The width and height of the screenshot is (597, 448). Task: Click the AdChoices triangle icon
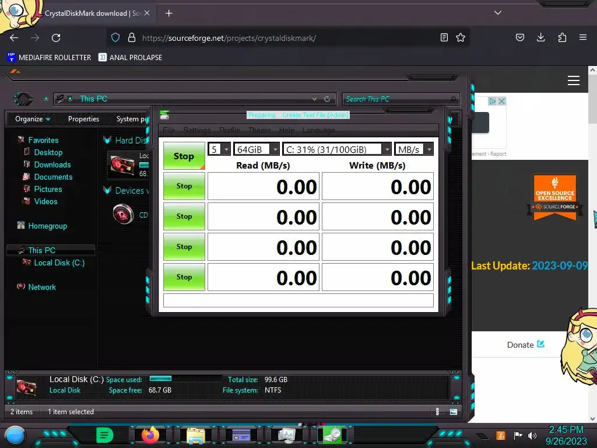[493, 101]
